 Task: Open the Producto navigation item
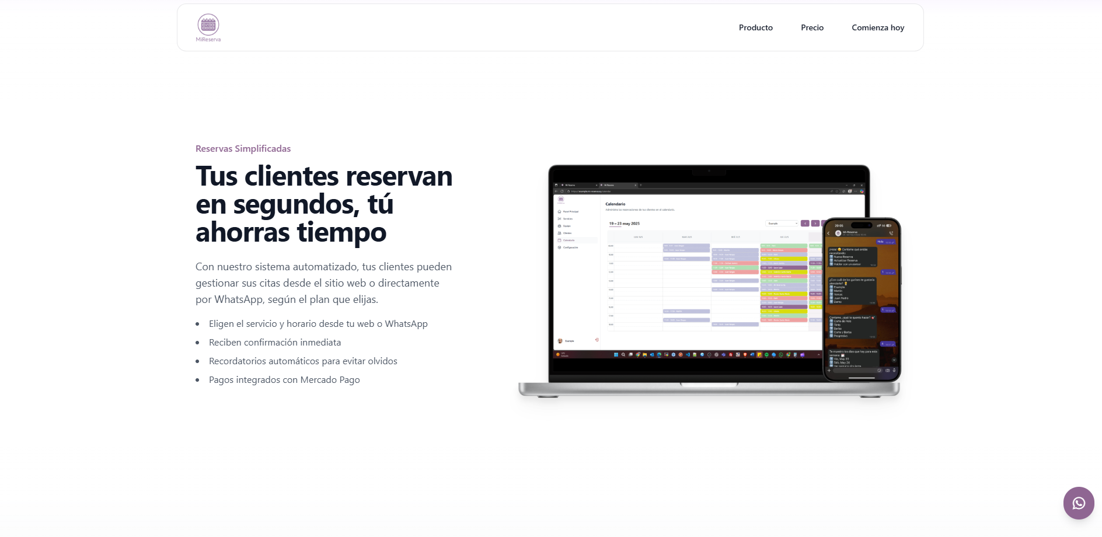[755, 27]
